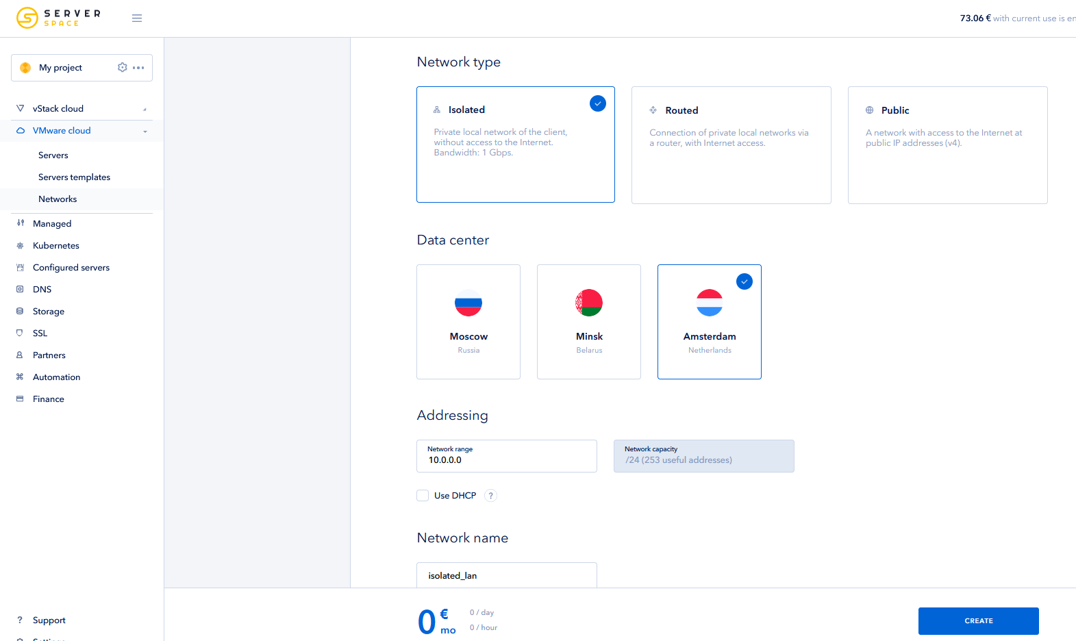
Task: Click the DHCP help question mark icon
Action: (490, 496)
